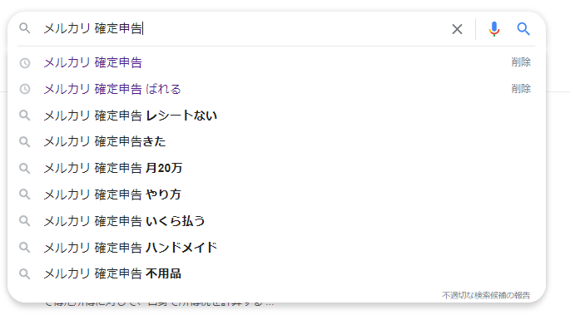
Task: Select the suggestion メルカリ 確定申告 やり方
Action: pyautogui.click(x=112, y=194)
